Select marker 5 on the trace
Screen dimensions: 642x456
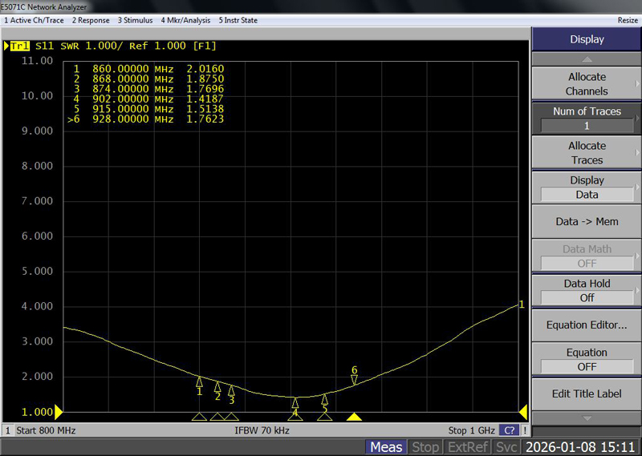pyautogui.click(x=325, y=399)
